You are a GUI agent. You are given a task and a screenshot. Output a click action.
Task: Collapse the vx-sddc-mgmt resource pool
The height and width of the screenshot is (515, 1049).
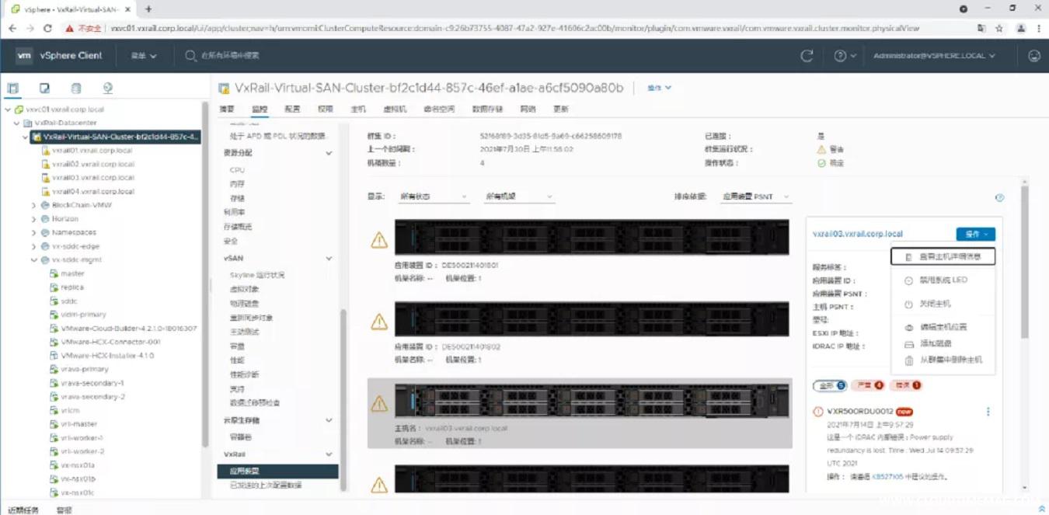(x=34, y=260)
